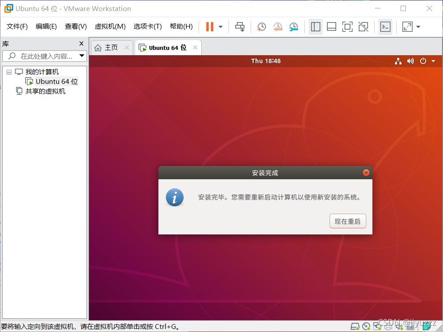Screen dimensions: 443x332
Task: Click the Send Ctrl+Alt+Del toolbar icon
Action: (240, 27)
